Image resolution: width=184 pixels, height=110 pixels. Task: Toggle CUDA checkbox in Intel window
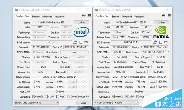[x=46, y=97]
